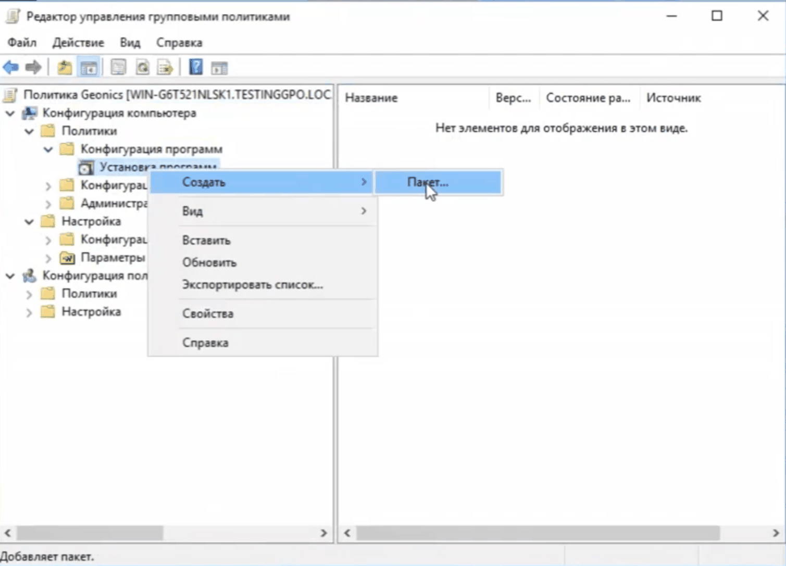This screenshot has height=566, width=786.
Task: Click the Up one level folder icon
Action: click(65, 67)
